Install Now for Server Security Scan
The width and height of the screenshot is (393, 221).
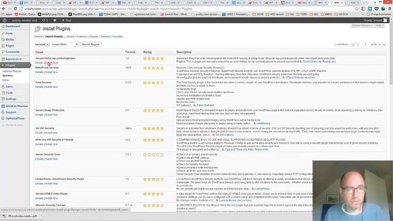(52, 159)
